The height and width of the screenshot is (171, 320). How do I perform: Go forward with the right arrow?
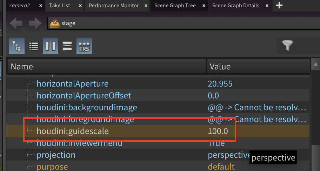point(35,23)
